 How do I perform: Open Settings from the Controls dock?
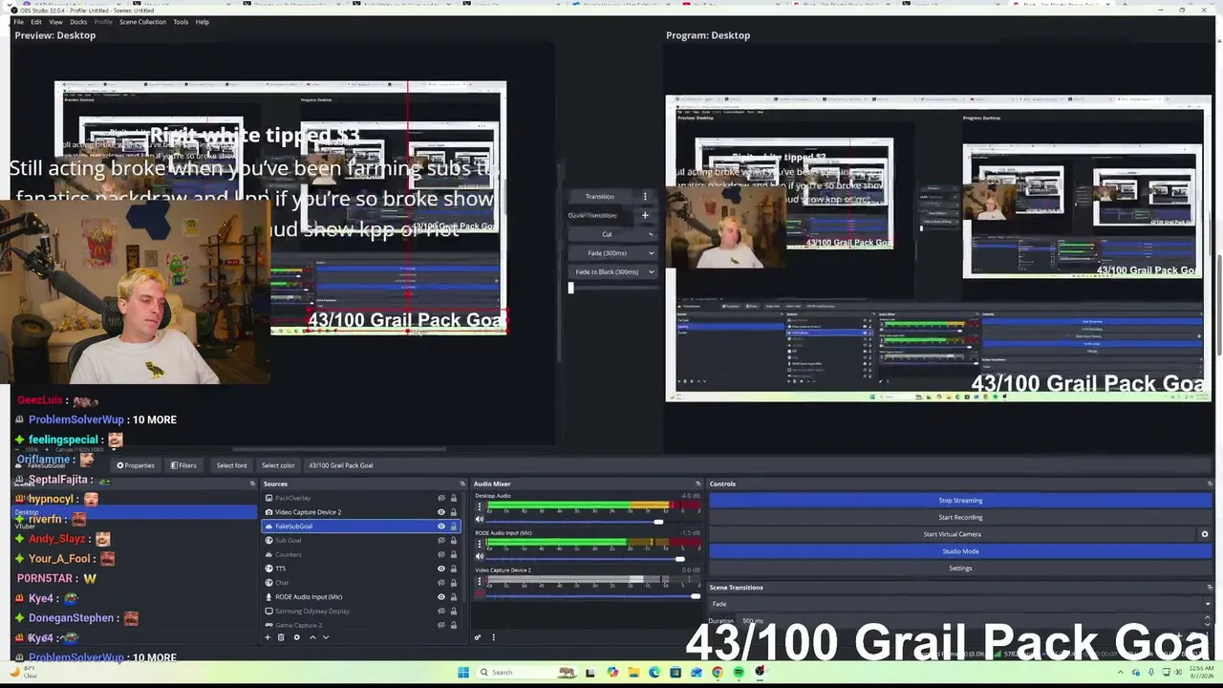tap(960, 569)
